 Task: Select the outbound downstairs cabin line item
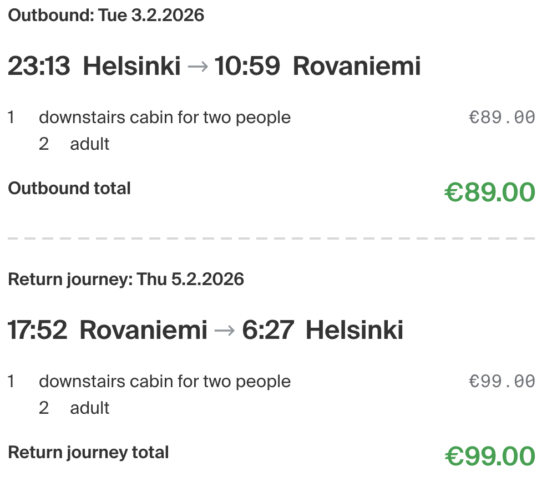(x=164, y=118)
